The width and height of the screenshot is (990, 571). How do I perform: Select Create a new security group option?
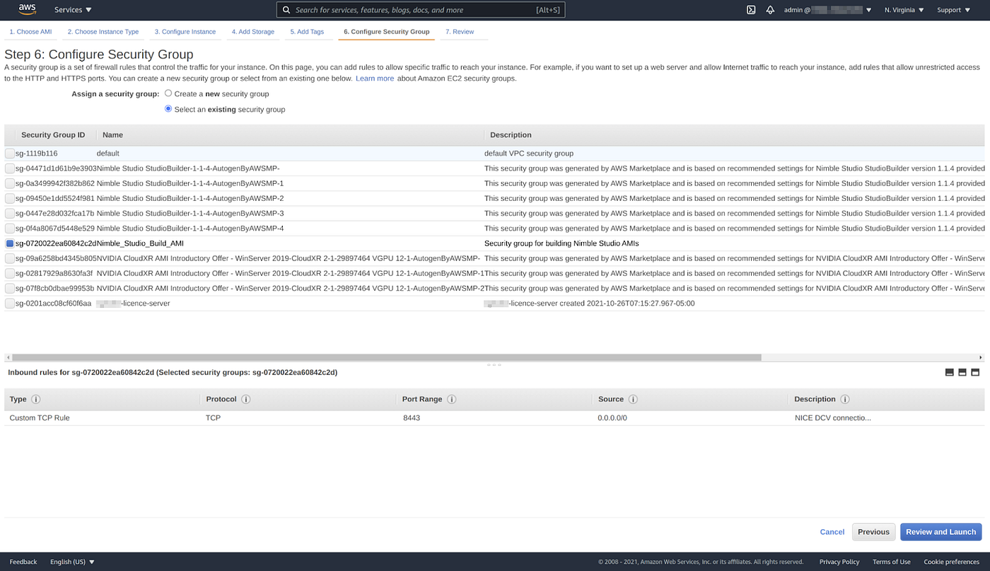168,93
